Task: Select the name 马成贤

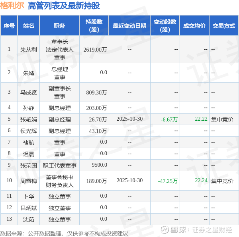Action: point(29,92)
